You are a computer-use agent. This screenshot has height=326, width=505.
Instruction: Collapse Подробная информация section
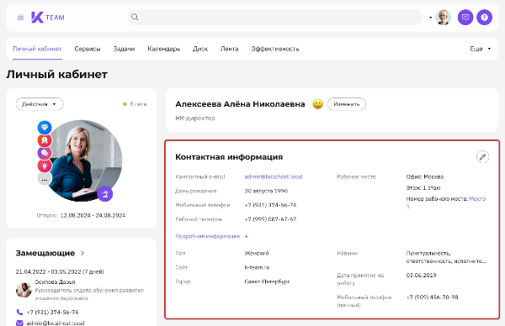click(211, 236)
